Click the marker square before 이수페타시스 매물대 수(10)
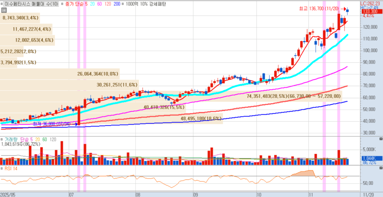The image size is (383, 197). click(x=2, y=4)
